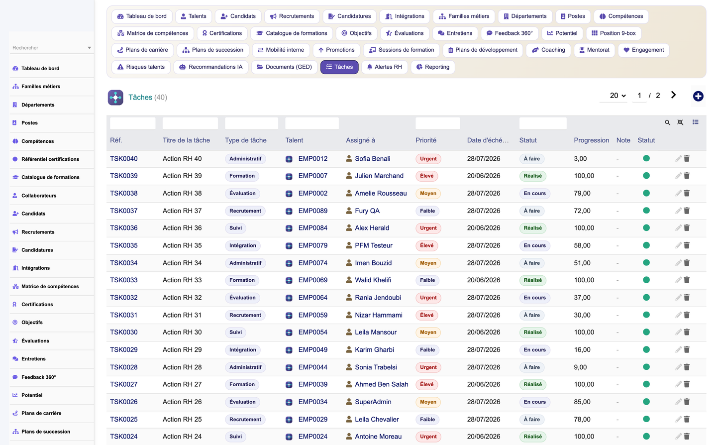Image resolution: width=719 pixels, height=445 pixels.
Task: Open the list view options icon
Action: click(695, 122)
